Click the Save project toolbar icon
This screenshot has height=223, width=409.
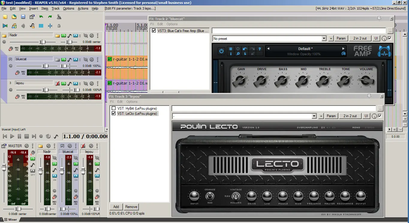click(23, 17)
